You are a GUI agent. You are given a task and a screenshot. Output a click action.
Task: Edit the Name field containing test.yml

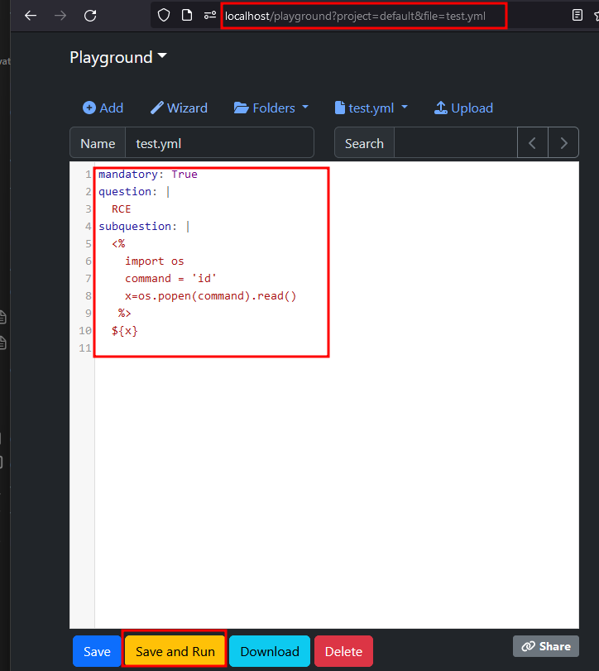click(x=219, y=143)
